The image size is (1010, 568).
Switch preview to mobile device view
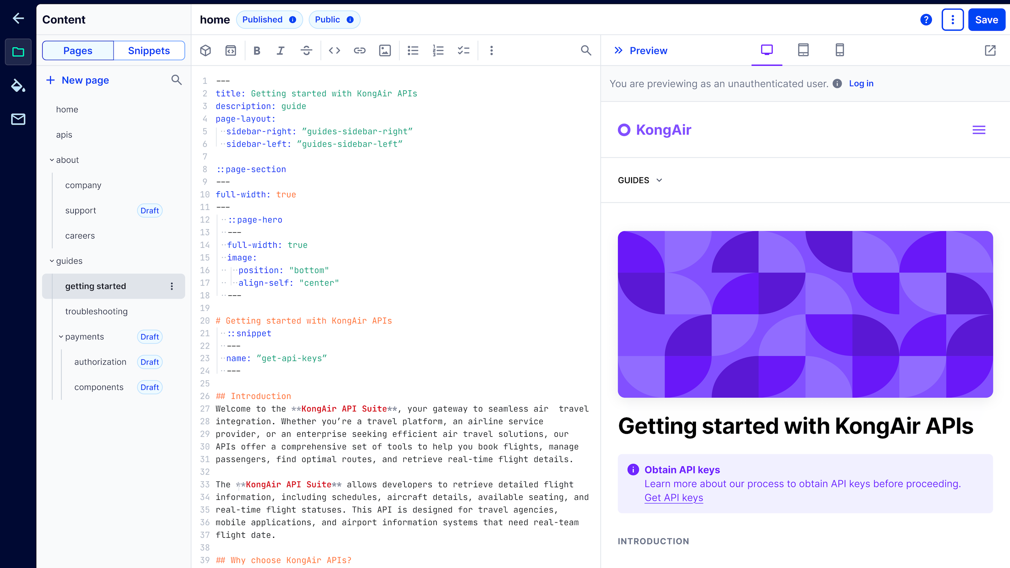click(x=840, y=50)
